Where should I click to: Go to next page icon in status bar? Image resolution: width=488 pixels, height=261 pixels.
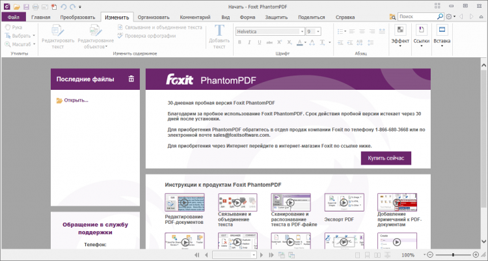point(262,255)
